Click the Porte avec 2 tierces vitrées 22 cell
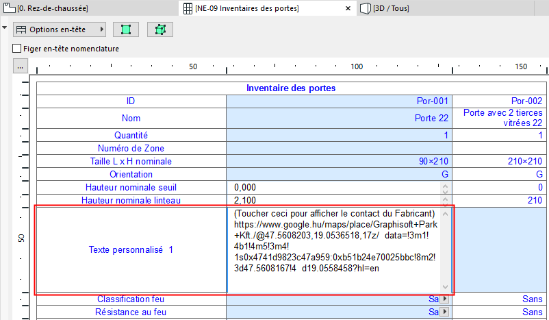The height and width of the screenshot is (320, 549). coord(499,118)
